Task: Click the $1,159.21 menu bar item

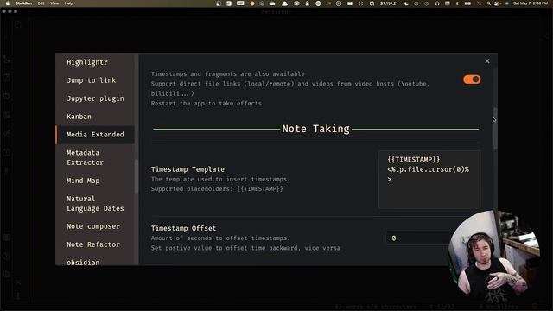Action: [x=389, y=3]
